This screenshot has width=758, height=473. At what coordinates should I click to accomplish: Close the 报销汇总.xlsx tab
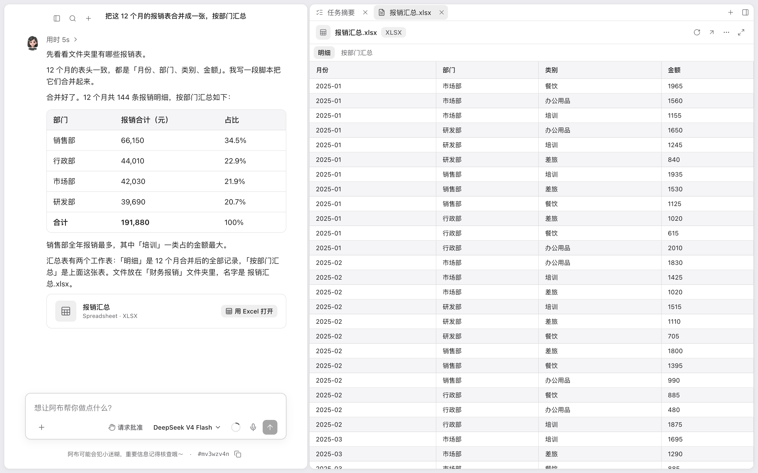click(x=442, y=13)
